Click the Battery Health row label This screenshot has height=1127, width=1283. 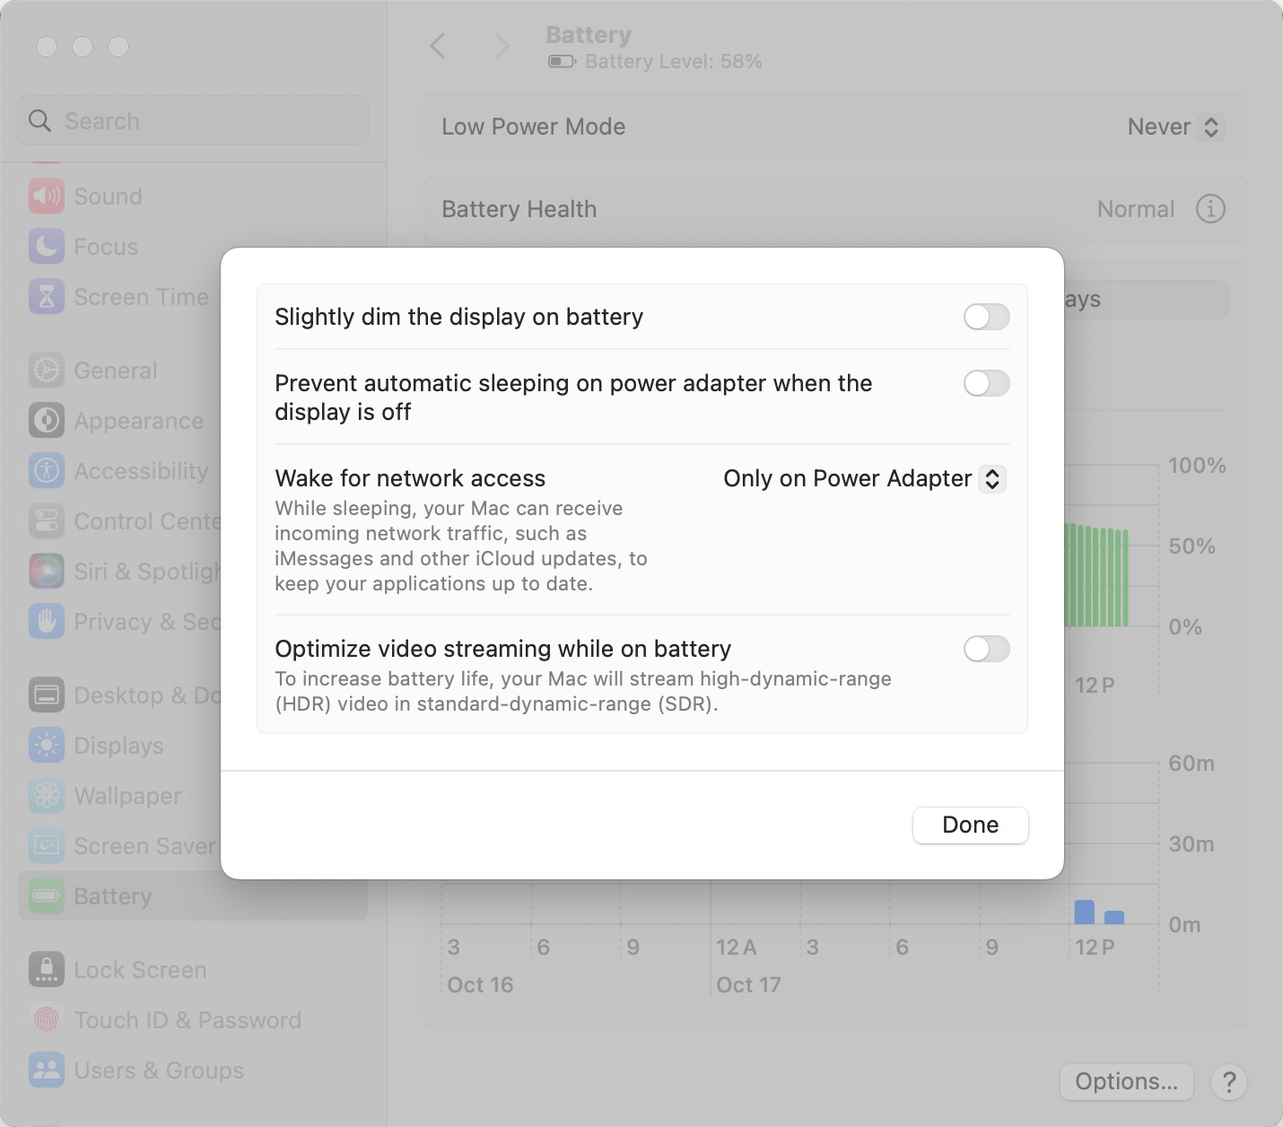click(519, 209)
